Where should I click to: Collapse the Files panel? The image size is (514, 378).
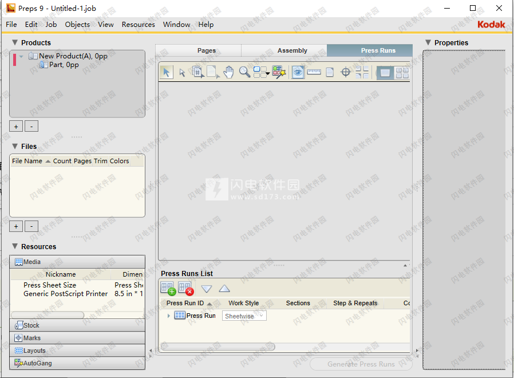pyautogui.click(x=15, y=147)
